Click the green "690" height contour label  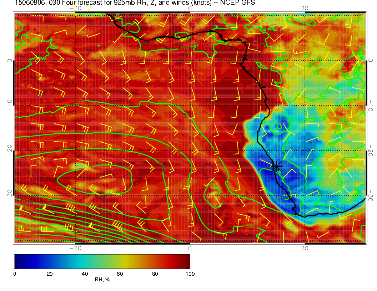pos(25,240)
